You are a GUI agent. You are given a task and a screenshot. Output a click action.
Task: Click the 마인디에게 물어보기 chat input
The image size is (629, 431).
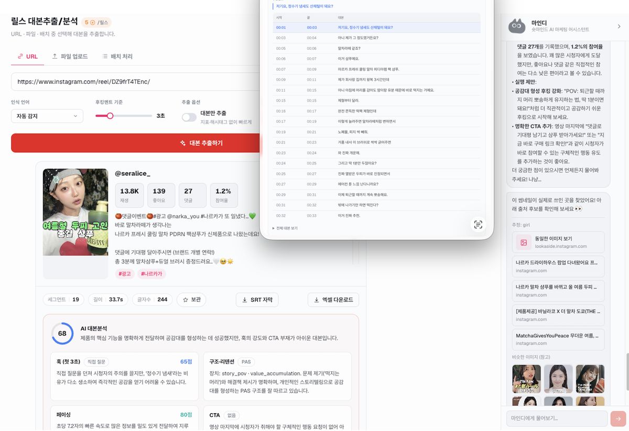click(x=557, y=418)
